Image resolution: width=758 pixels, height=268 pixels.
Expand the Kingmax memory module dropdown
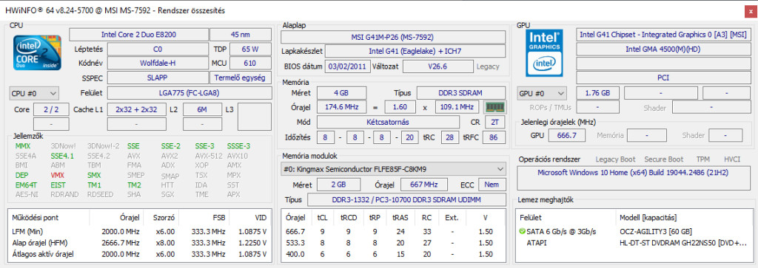393,169
